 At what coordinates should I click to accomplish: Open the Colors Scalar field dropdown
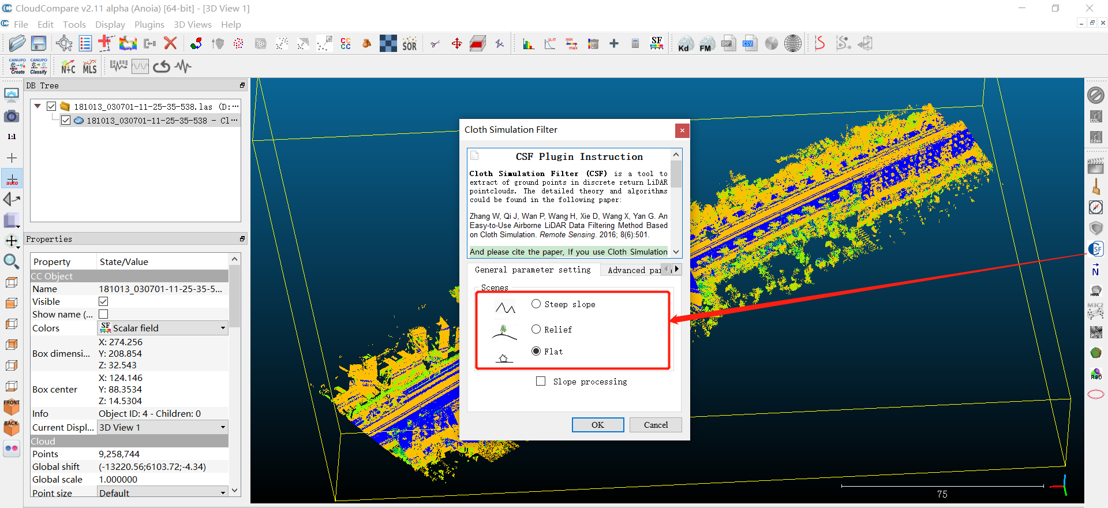point(163,328)
